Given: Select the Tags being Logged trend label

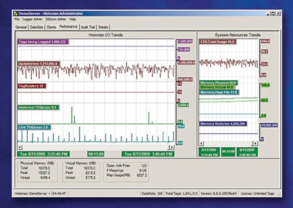Looking at the screenshot, I should (43, 42).
